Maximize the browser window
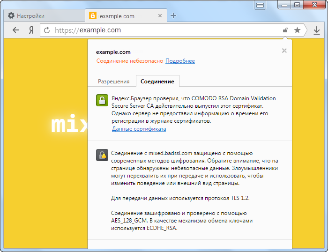Viewport: 328px width, 252px height. click(x=297, y=5)
